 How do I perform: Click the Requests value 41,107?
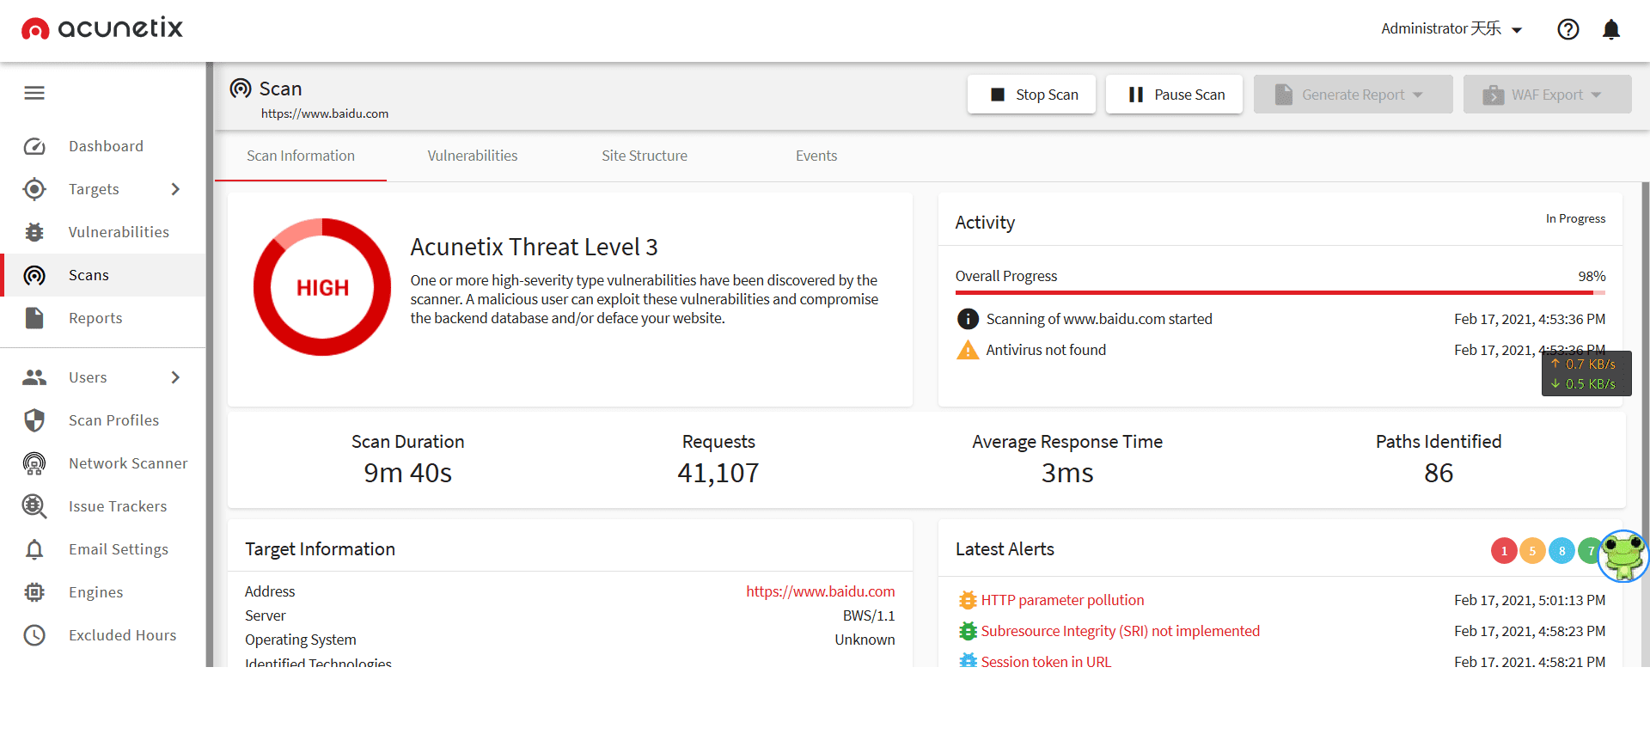pyautogui.click(x=718, y=473)
